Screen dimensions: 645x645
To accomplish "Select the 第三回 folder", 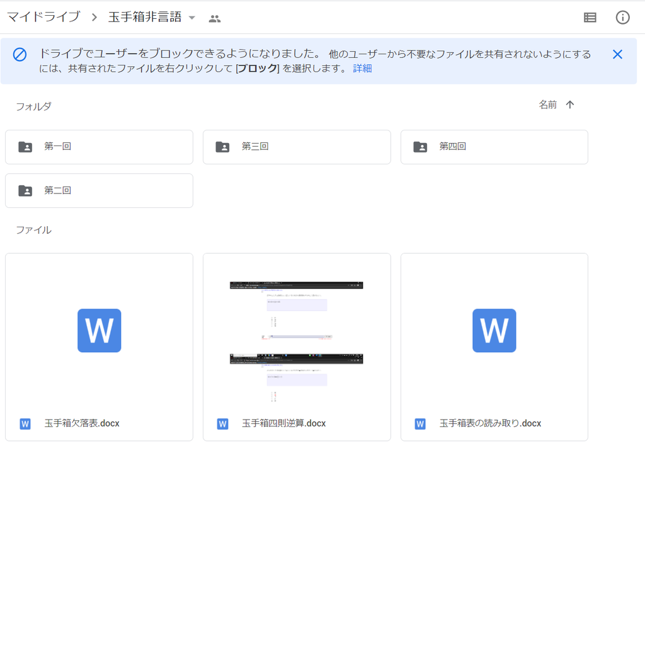I will (297, 147).
